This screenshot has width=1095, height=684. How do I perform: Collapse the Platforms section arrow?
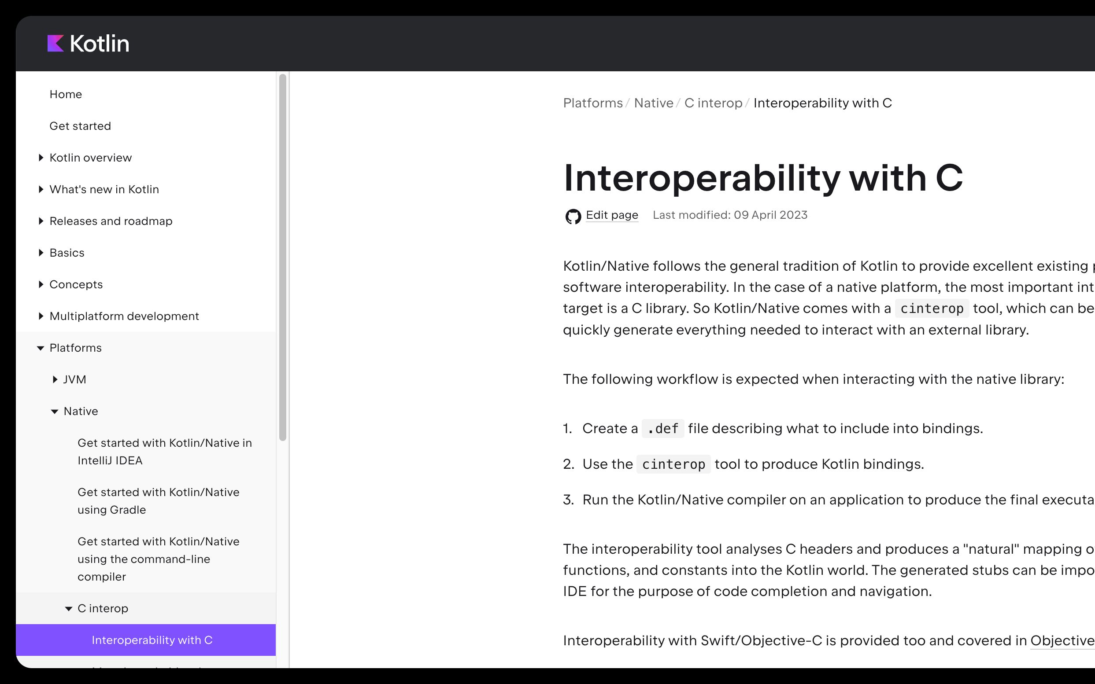pos(41,348)
